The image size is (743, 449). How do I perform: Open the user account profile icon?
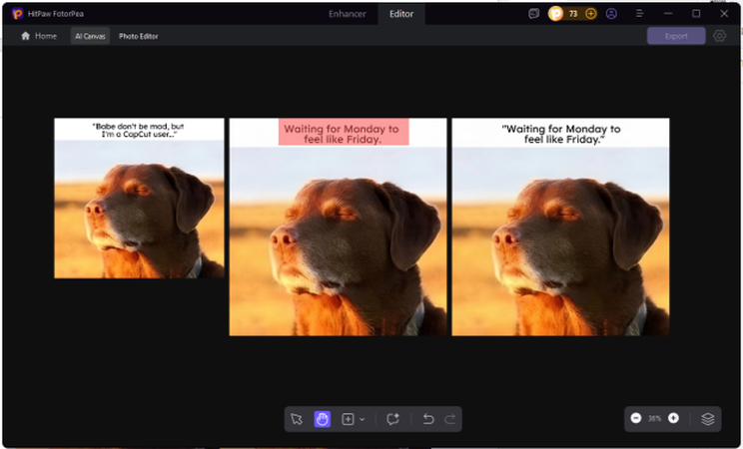612,14
